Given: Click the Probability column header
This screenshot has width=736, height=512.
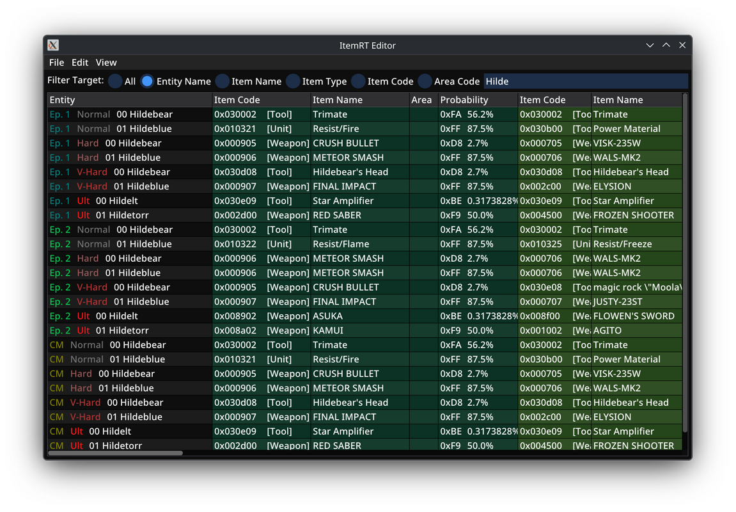Looking at the screenshot, I should tap(478, 100).
